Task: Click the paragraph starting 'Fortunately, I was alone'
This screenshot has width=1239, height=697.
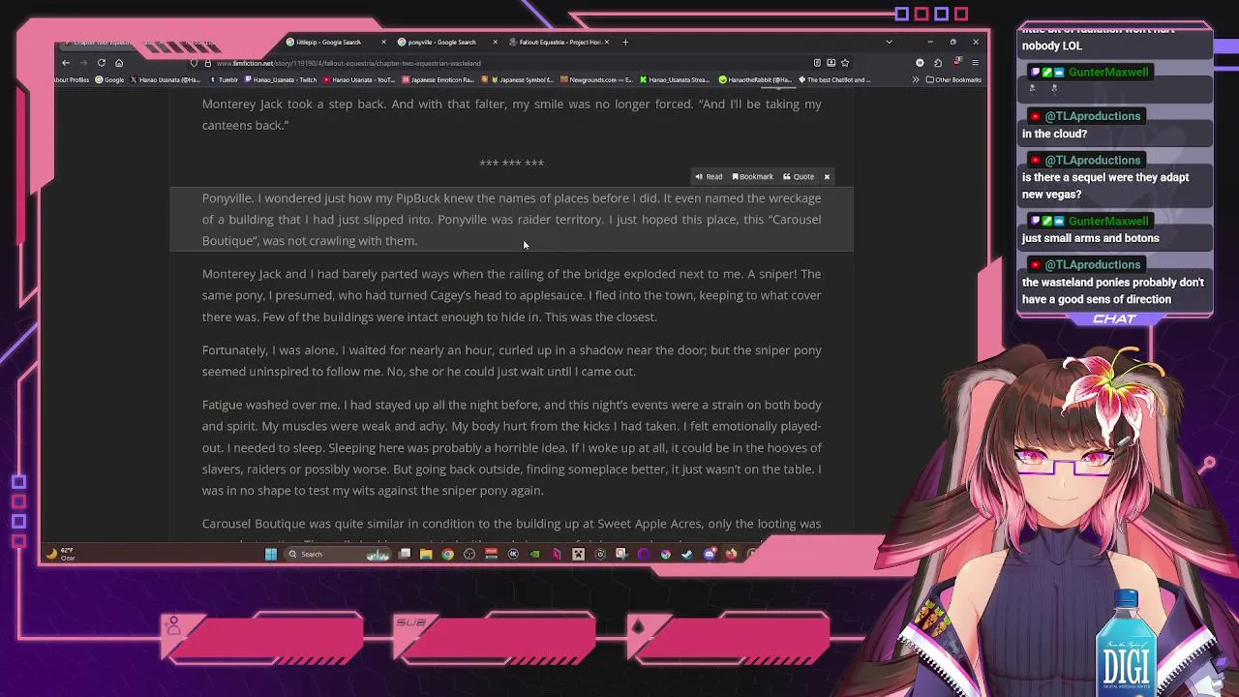Action: point(511,361)
